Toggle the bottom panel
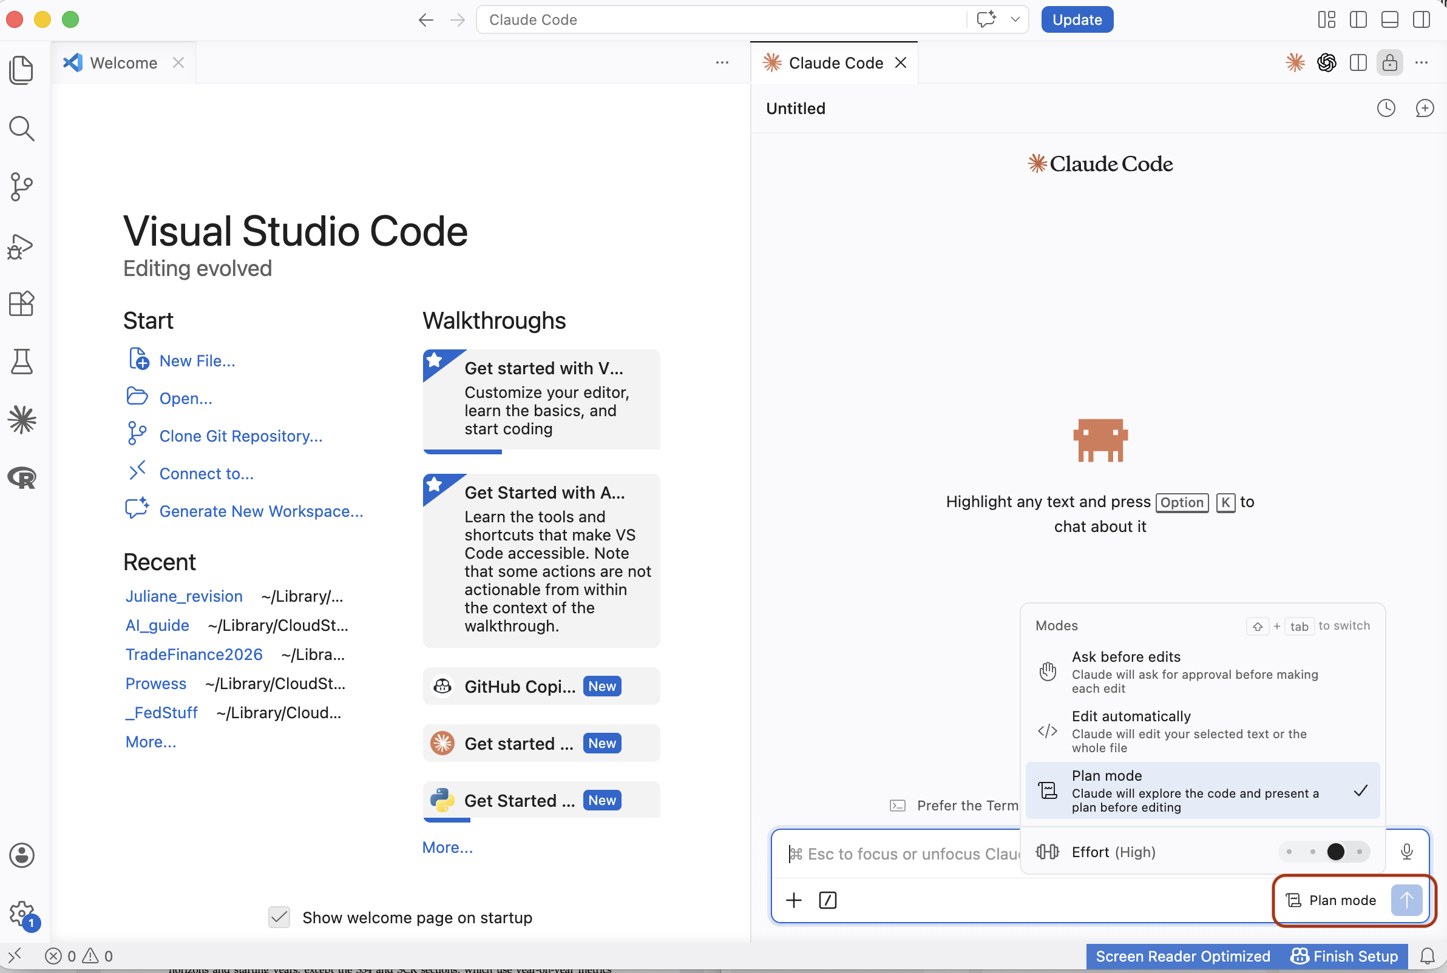The image size is (1447, 973). 1390,20
